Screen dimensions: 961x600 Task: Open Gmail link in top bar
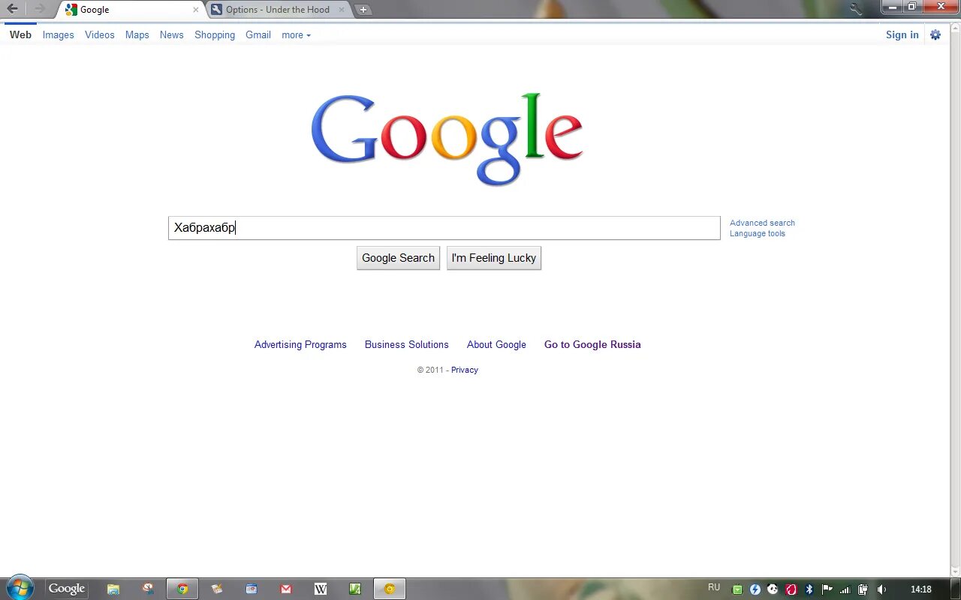point(258,34)
